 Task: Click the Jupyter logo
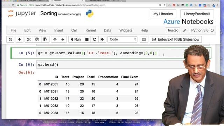[x=22, y=13]
